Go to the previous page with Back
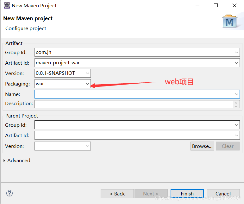The width and height of the screenshot is (244, 204). tap(117, 194)
